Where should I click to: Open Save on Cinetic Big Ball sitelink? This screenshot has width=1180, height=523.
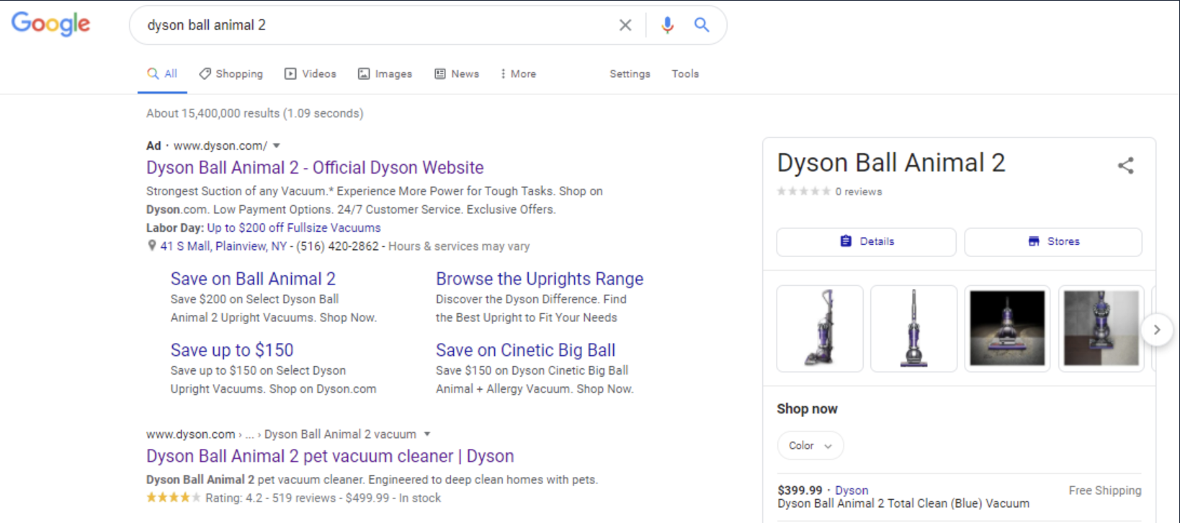(x=525, y=350)
